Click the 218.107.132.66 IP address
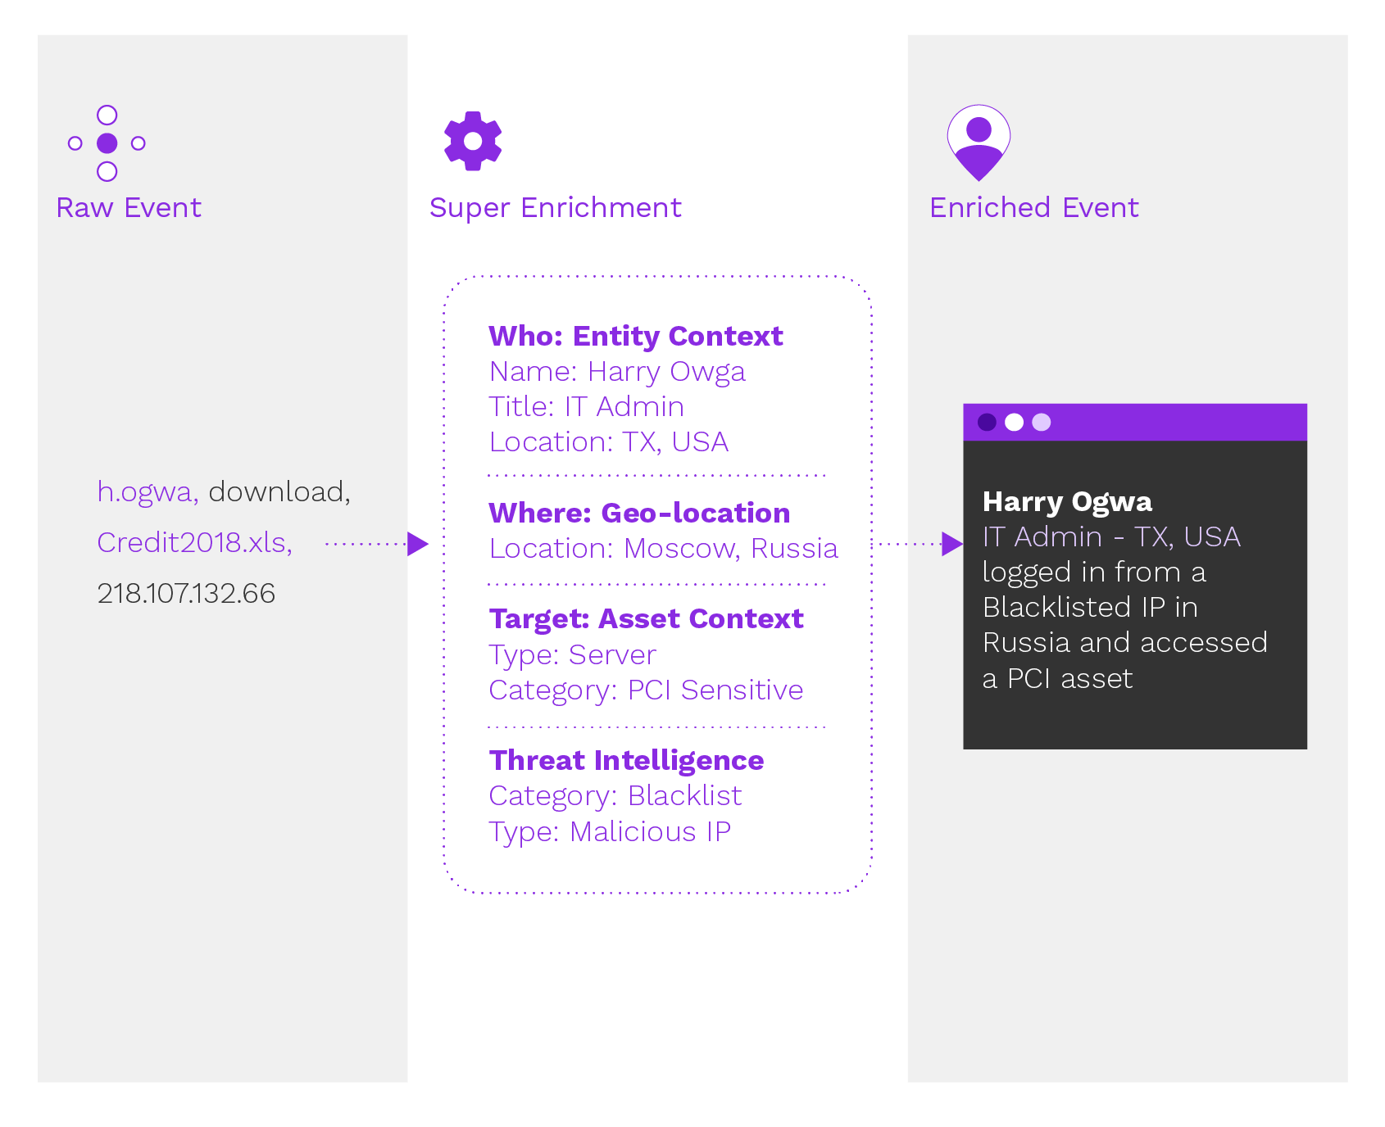The height and width of the screenshot is (1127, 1385). pos(186,593)
